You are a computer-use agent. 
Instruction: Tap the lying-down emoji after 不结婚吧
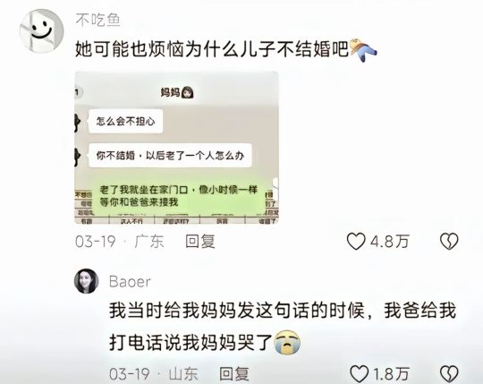(363, 49)
